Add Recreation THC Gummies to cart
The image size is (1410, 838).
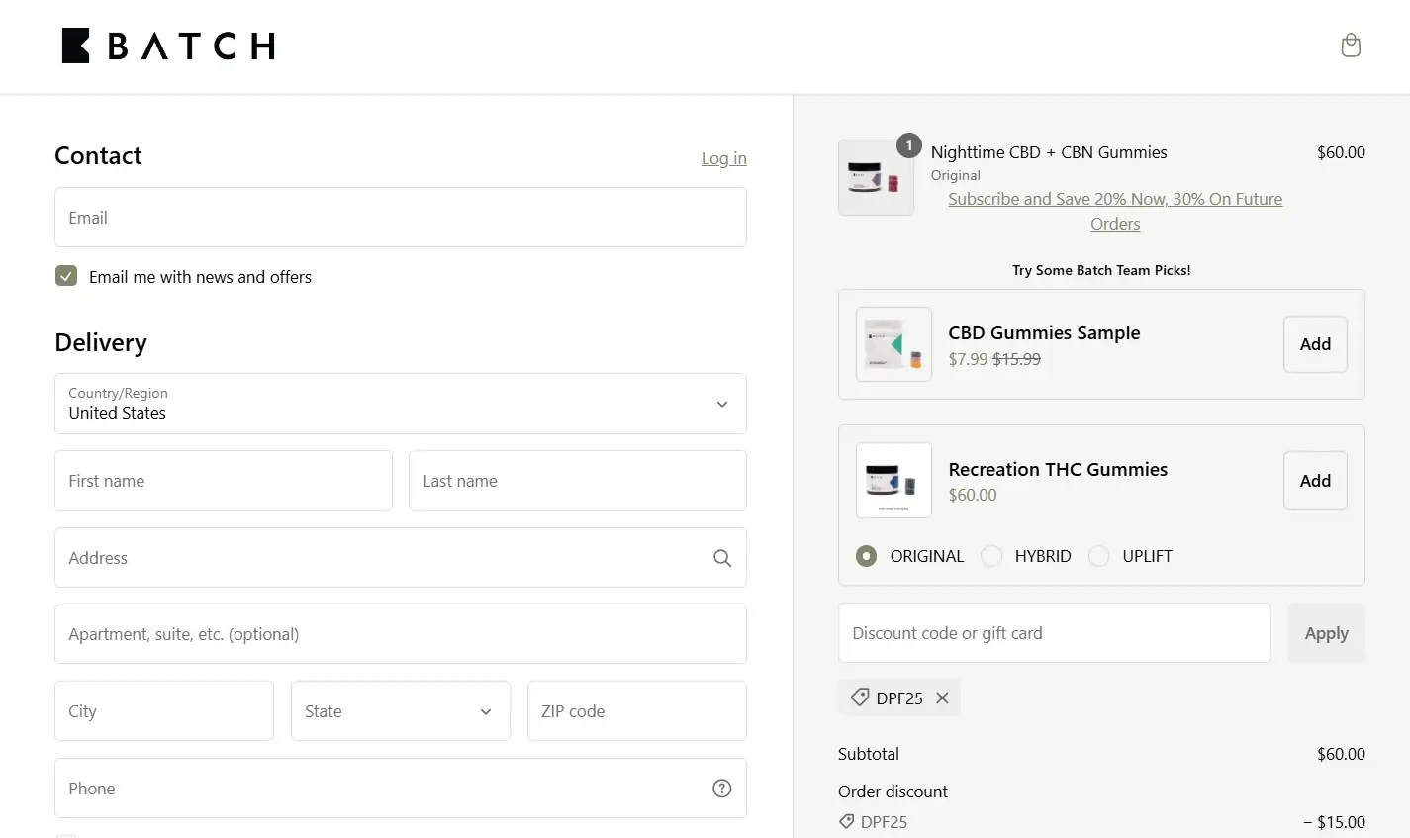1314,480
